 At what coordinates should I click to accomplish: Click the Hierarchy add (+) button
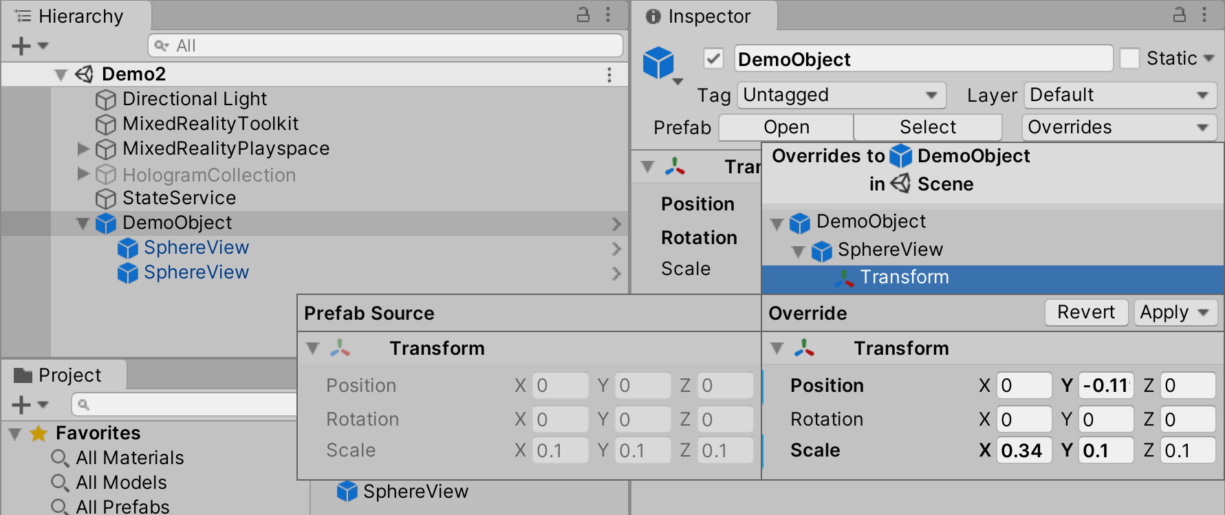click(x=21, y=46)
